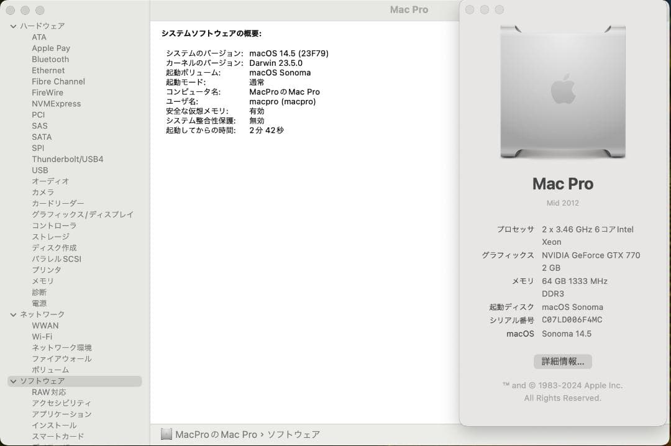Open 診断 in sidebar
The height and width of the screenshot is (446, 671).
(x=39, y=293)
